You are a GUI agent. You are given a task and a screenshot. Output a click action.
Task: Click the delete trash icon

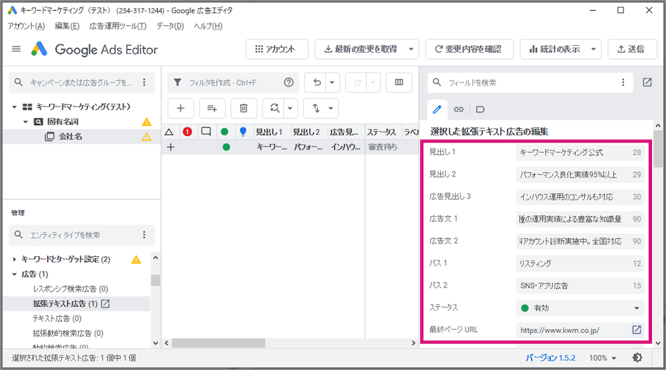pyautogui.click(x=244, y=108)
